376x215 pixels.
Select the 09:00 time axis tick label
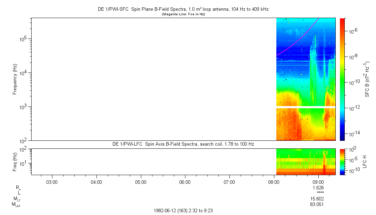coord(318,181)
